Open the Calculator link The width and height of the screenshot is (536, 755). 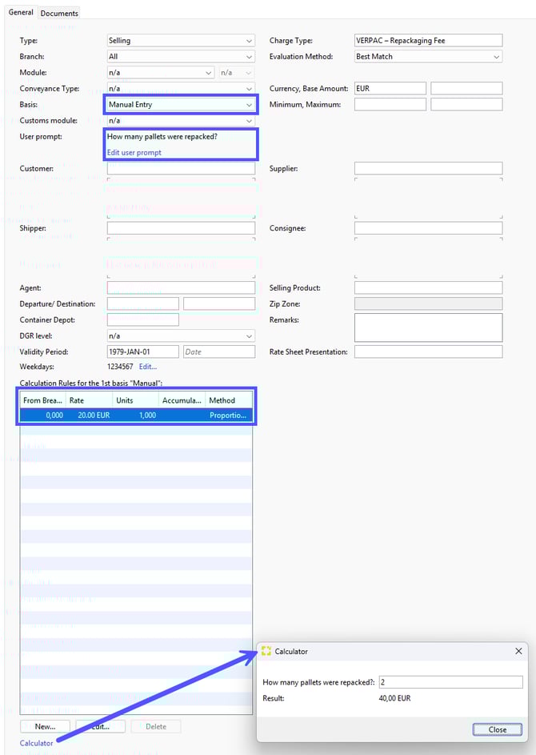pyautogui.click(x=37, y=743)
